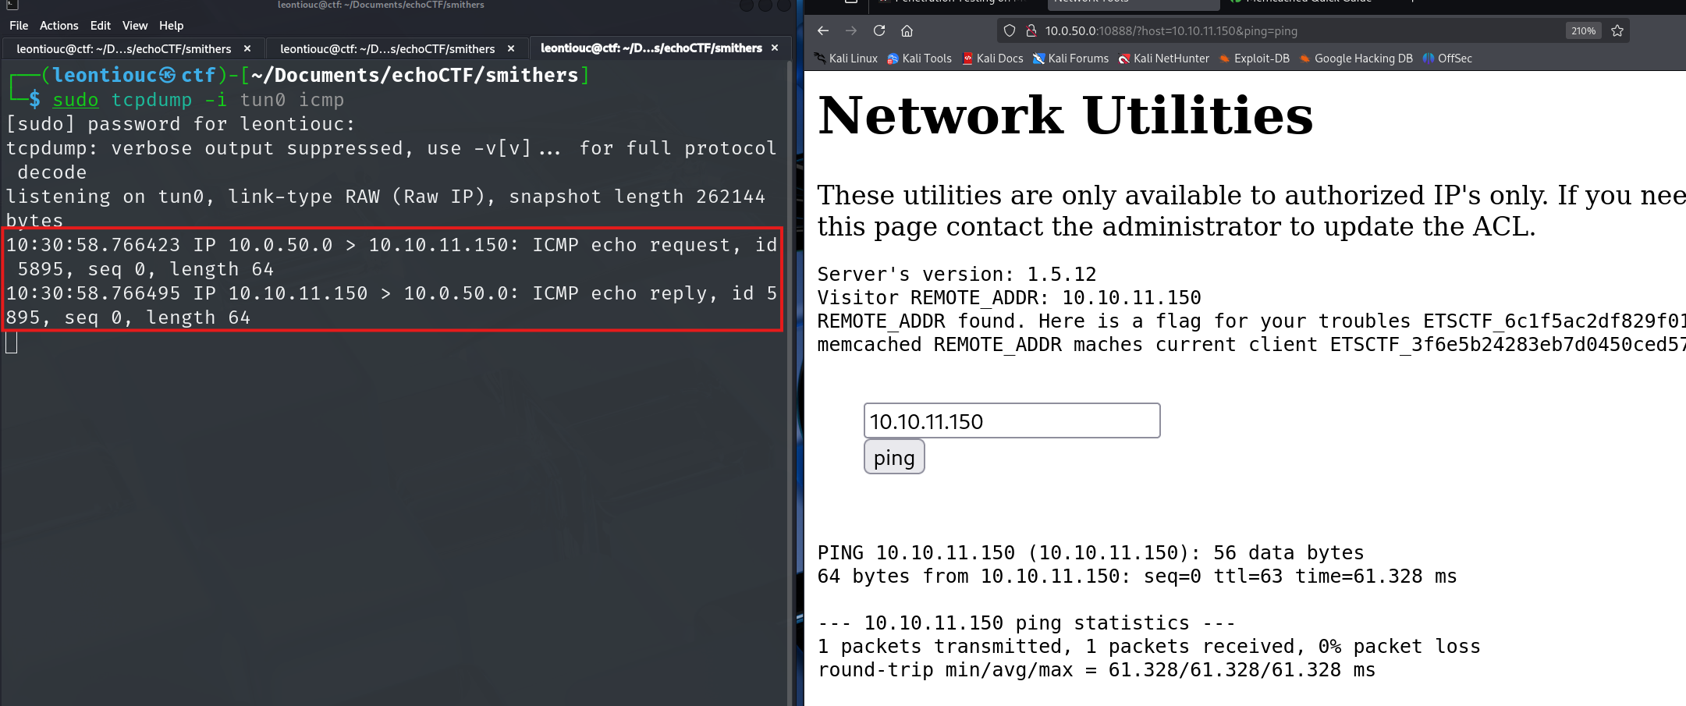Viewport: 1686px width, 706px height.
Task: Switch to the second terminal tab
Action: [x=387, y=48]
